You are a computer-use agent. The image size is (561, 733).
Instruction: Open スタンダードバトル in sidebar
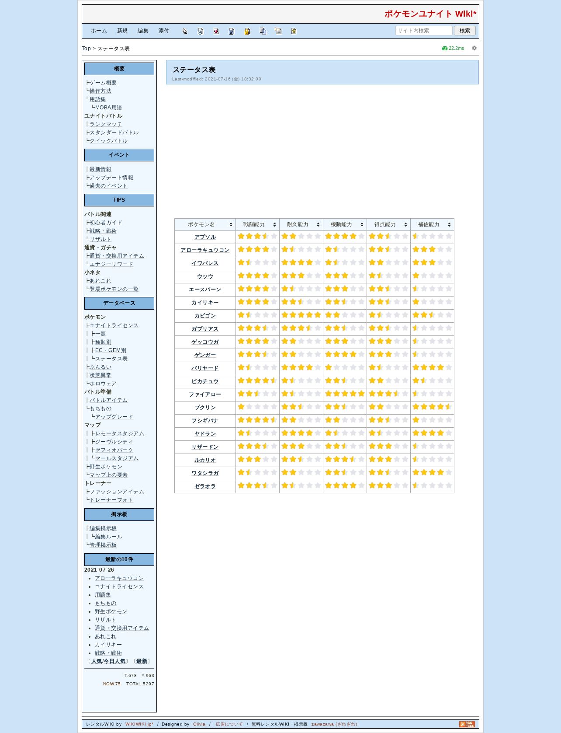114,133
